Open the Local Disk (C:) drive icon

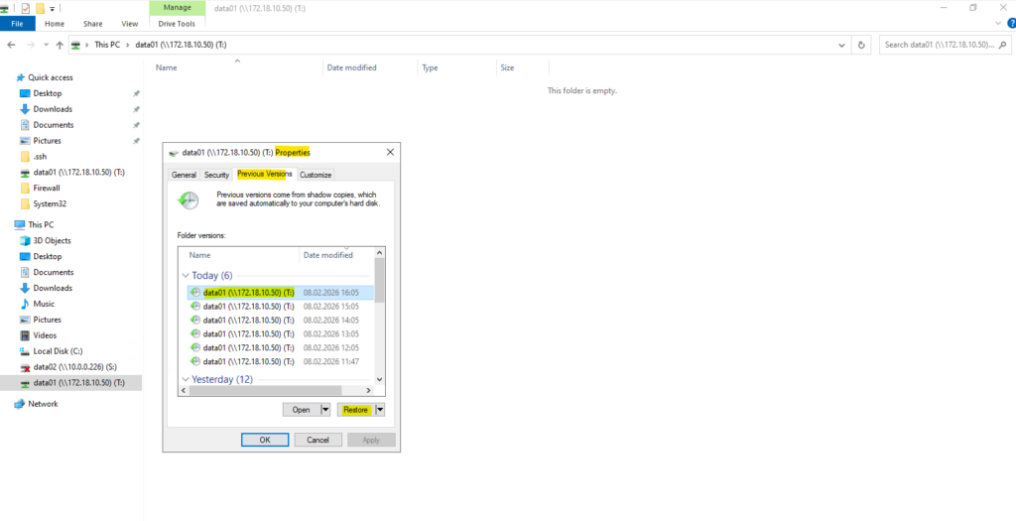25,351
